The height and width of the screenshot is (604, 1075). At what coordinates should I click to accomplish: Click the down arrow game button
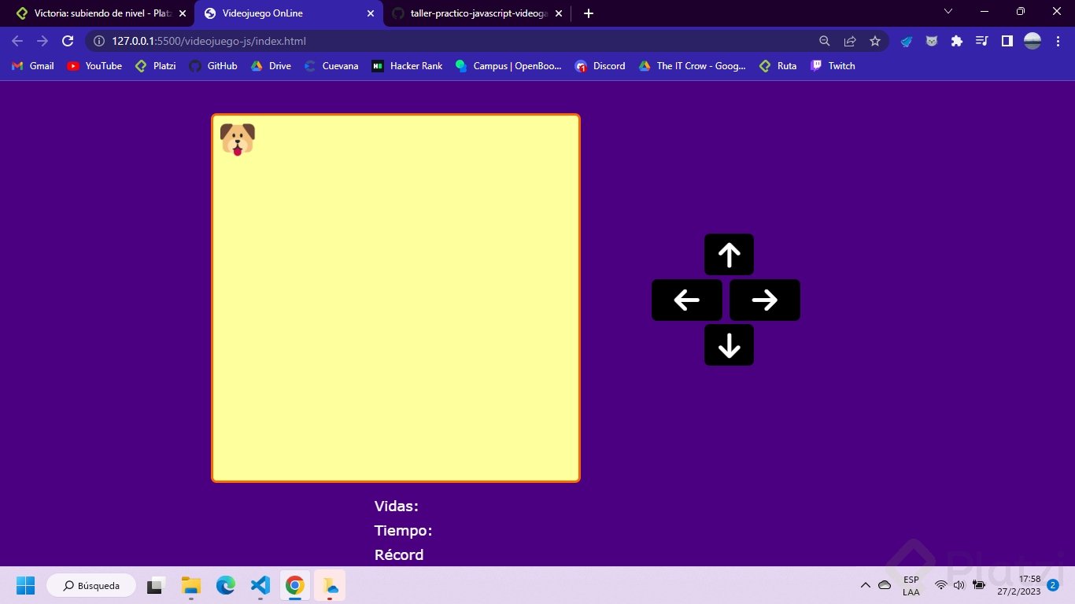click(729, 345)
